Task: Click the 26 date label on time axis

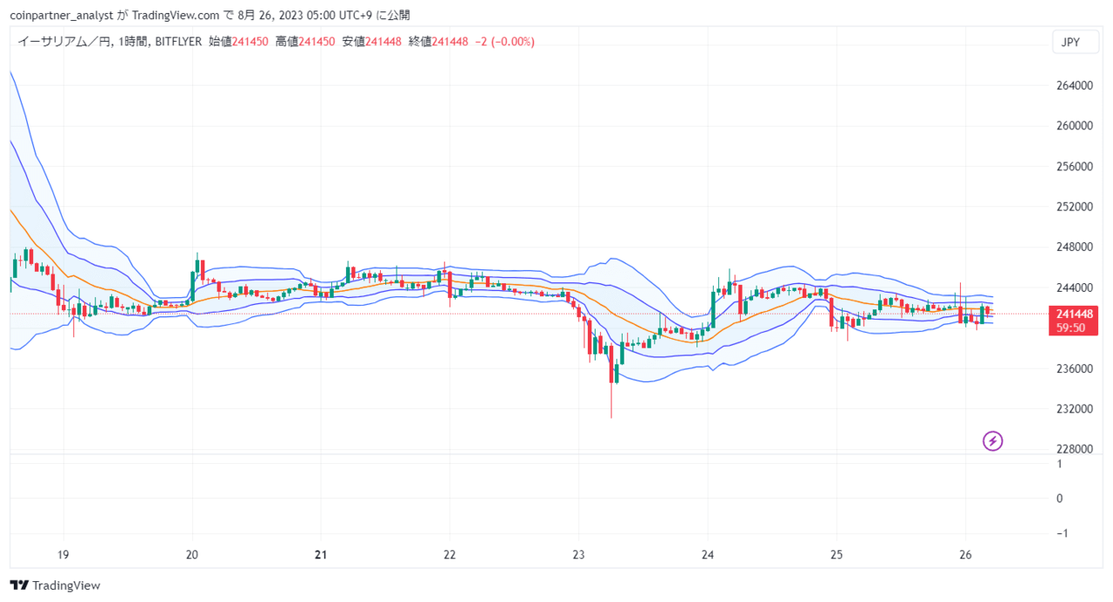Action: pos(964,554)
